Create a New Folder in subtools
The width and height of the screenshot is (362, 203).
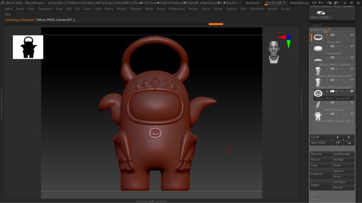320,143
